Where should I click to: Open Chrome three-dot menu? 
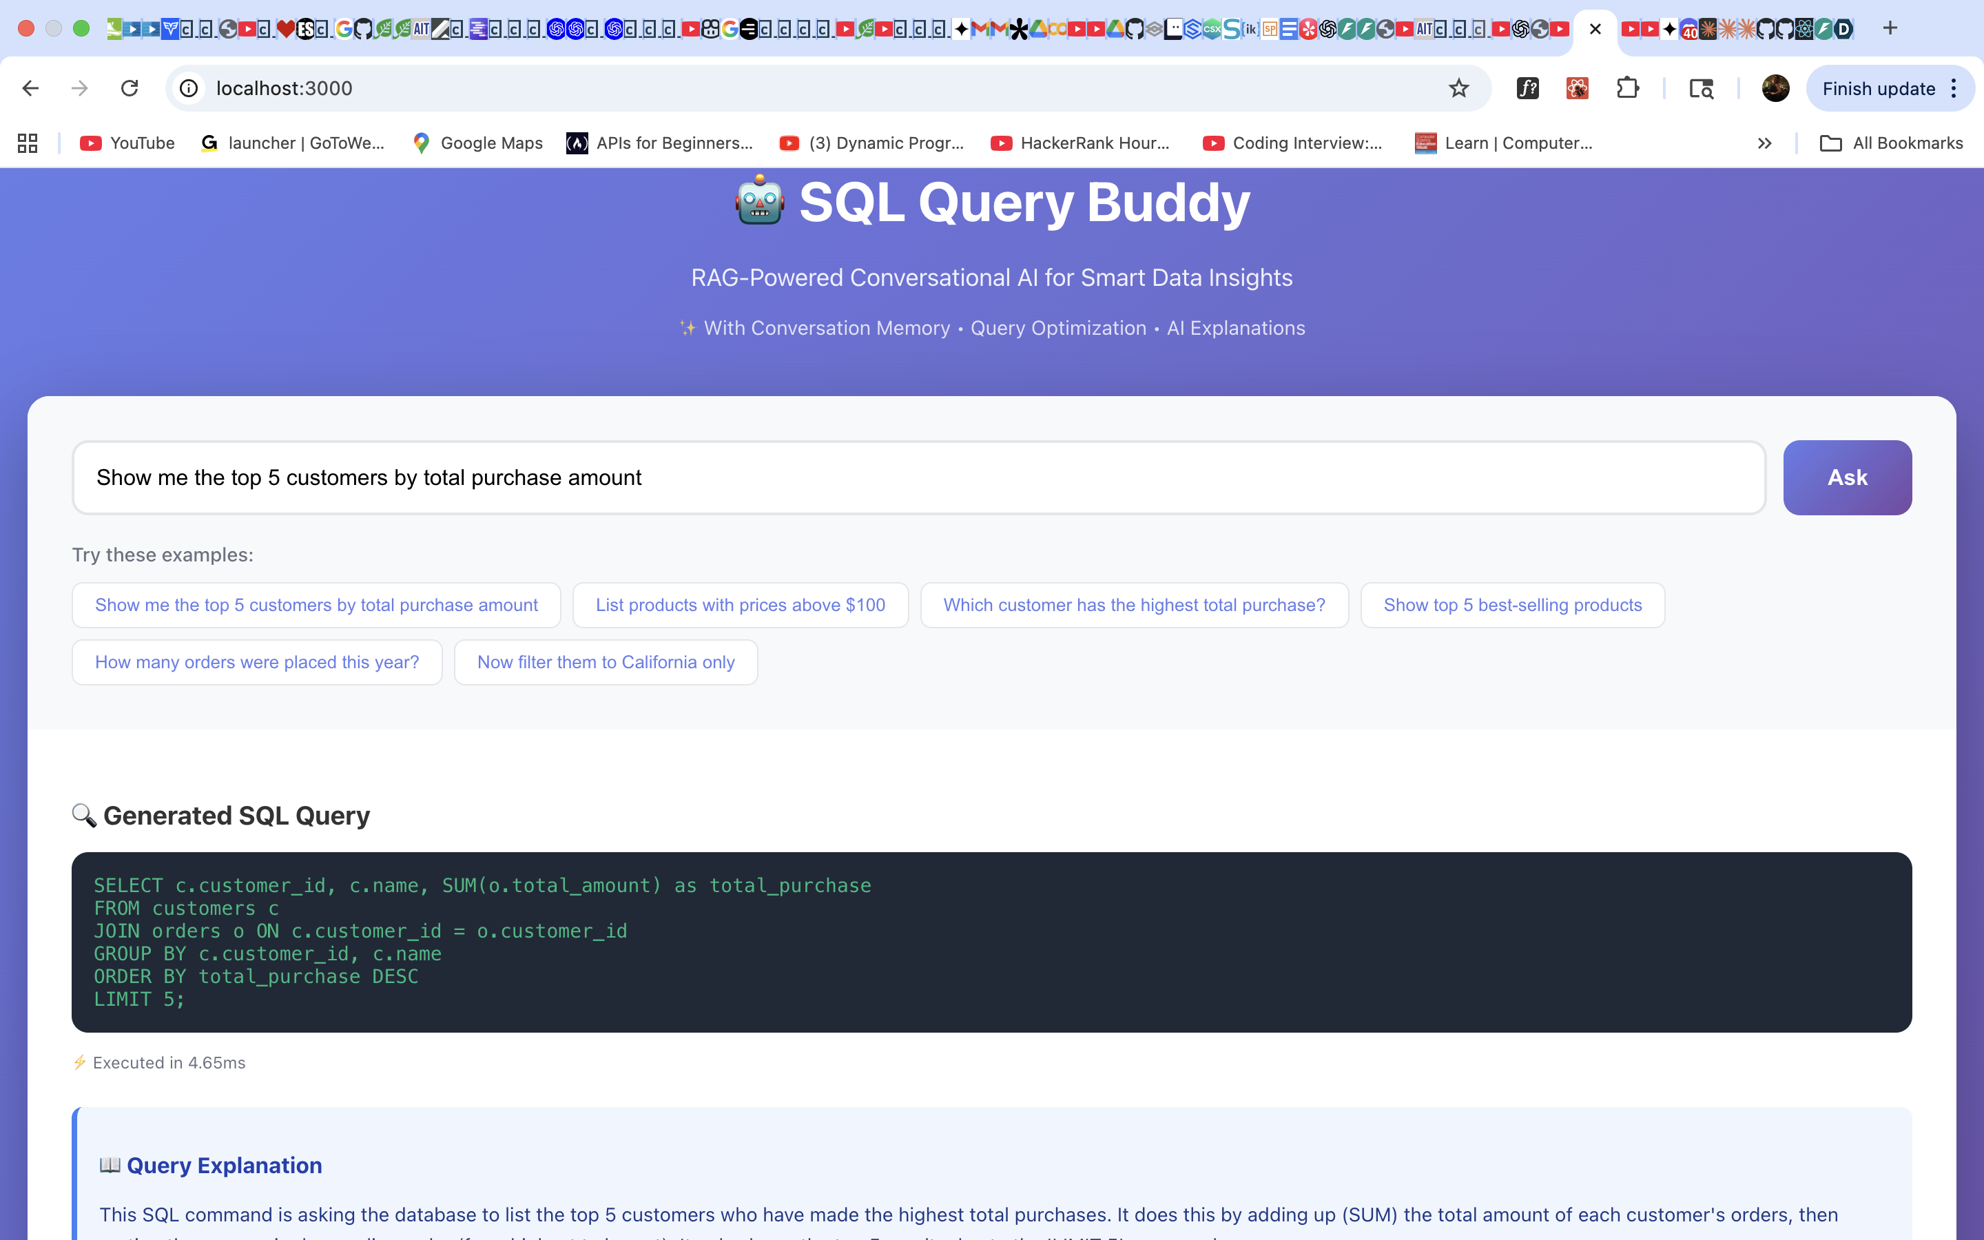(1954, 89)
